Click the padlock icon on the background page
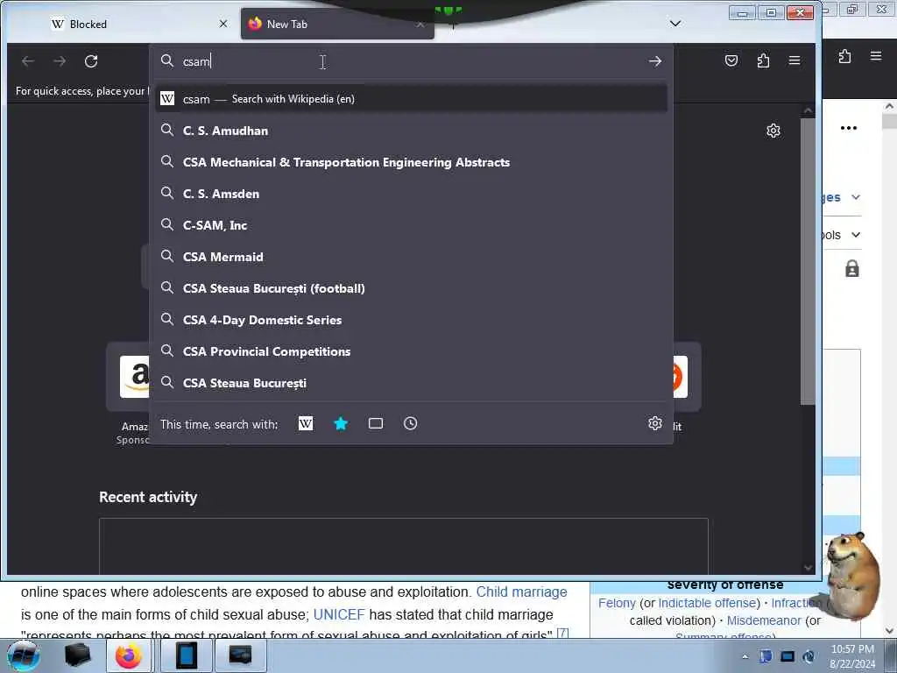Viewport: 897px width, 673px height. point(851,268)
